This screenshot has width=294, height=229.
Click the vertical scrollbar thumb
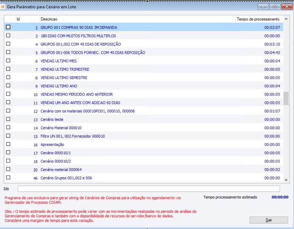point(286,99)
